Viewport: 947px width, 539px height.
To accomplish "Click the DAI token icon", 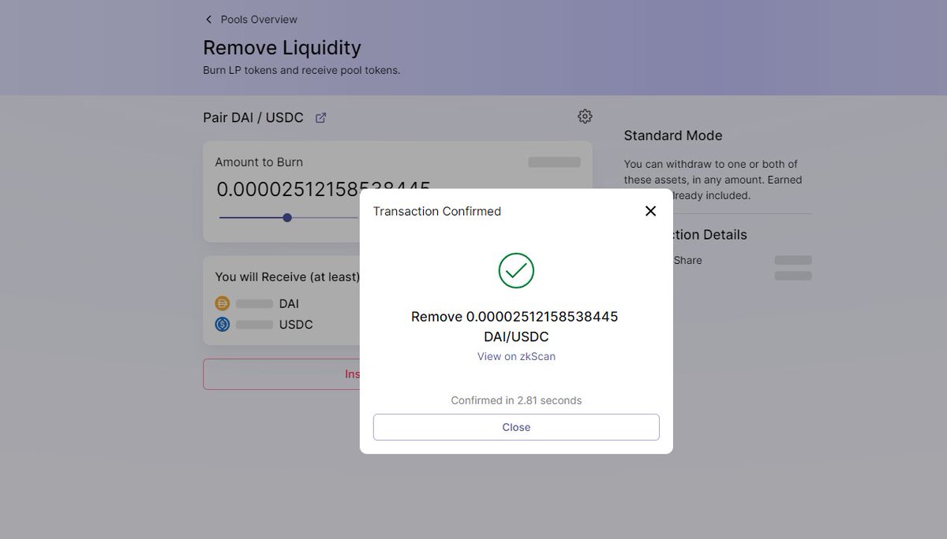I will [x=222, y=303].
